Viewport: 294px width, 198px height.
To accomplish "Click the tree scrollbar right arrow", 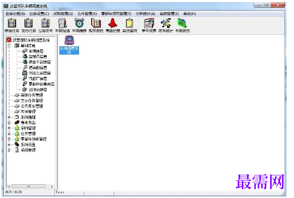I will (52, 187).
